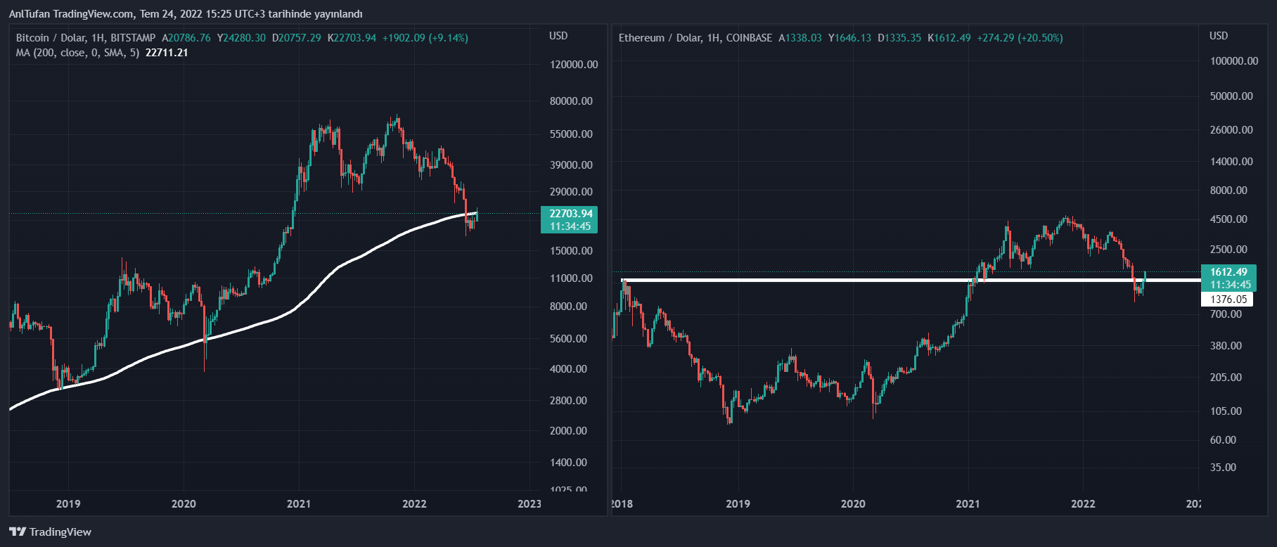
Task: Click 2021 on the Bitcoin time axis
Action: point(299,503)
